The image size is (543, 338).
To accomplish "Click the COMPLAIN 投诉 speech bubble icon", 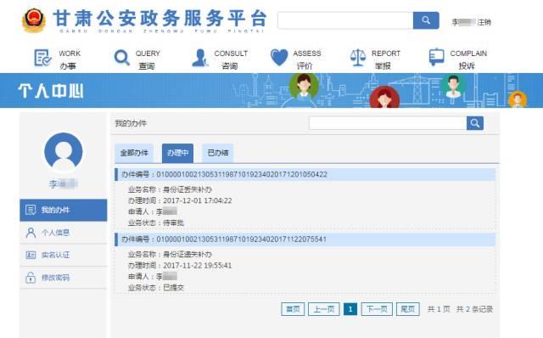I will click(436, 57).
